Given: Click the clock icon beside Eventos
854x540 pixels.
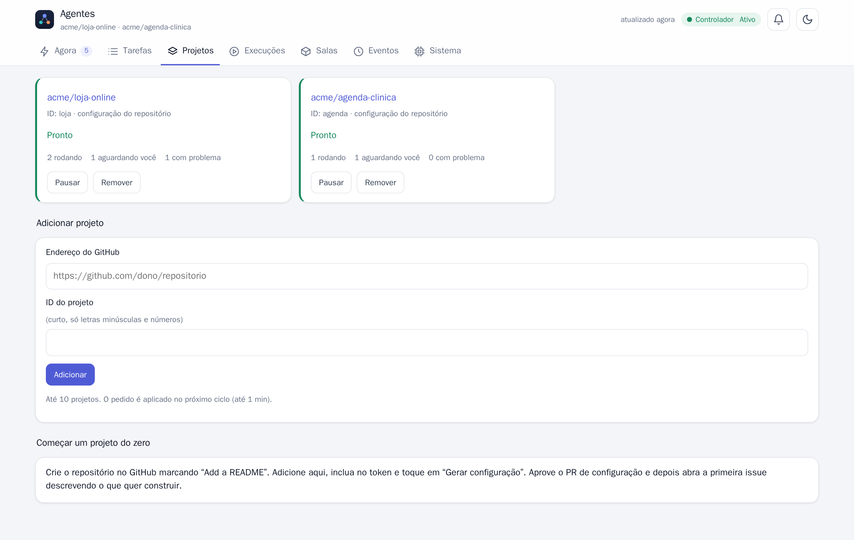Looking at the screenshot, I should [359, 51].
